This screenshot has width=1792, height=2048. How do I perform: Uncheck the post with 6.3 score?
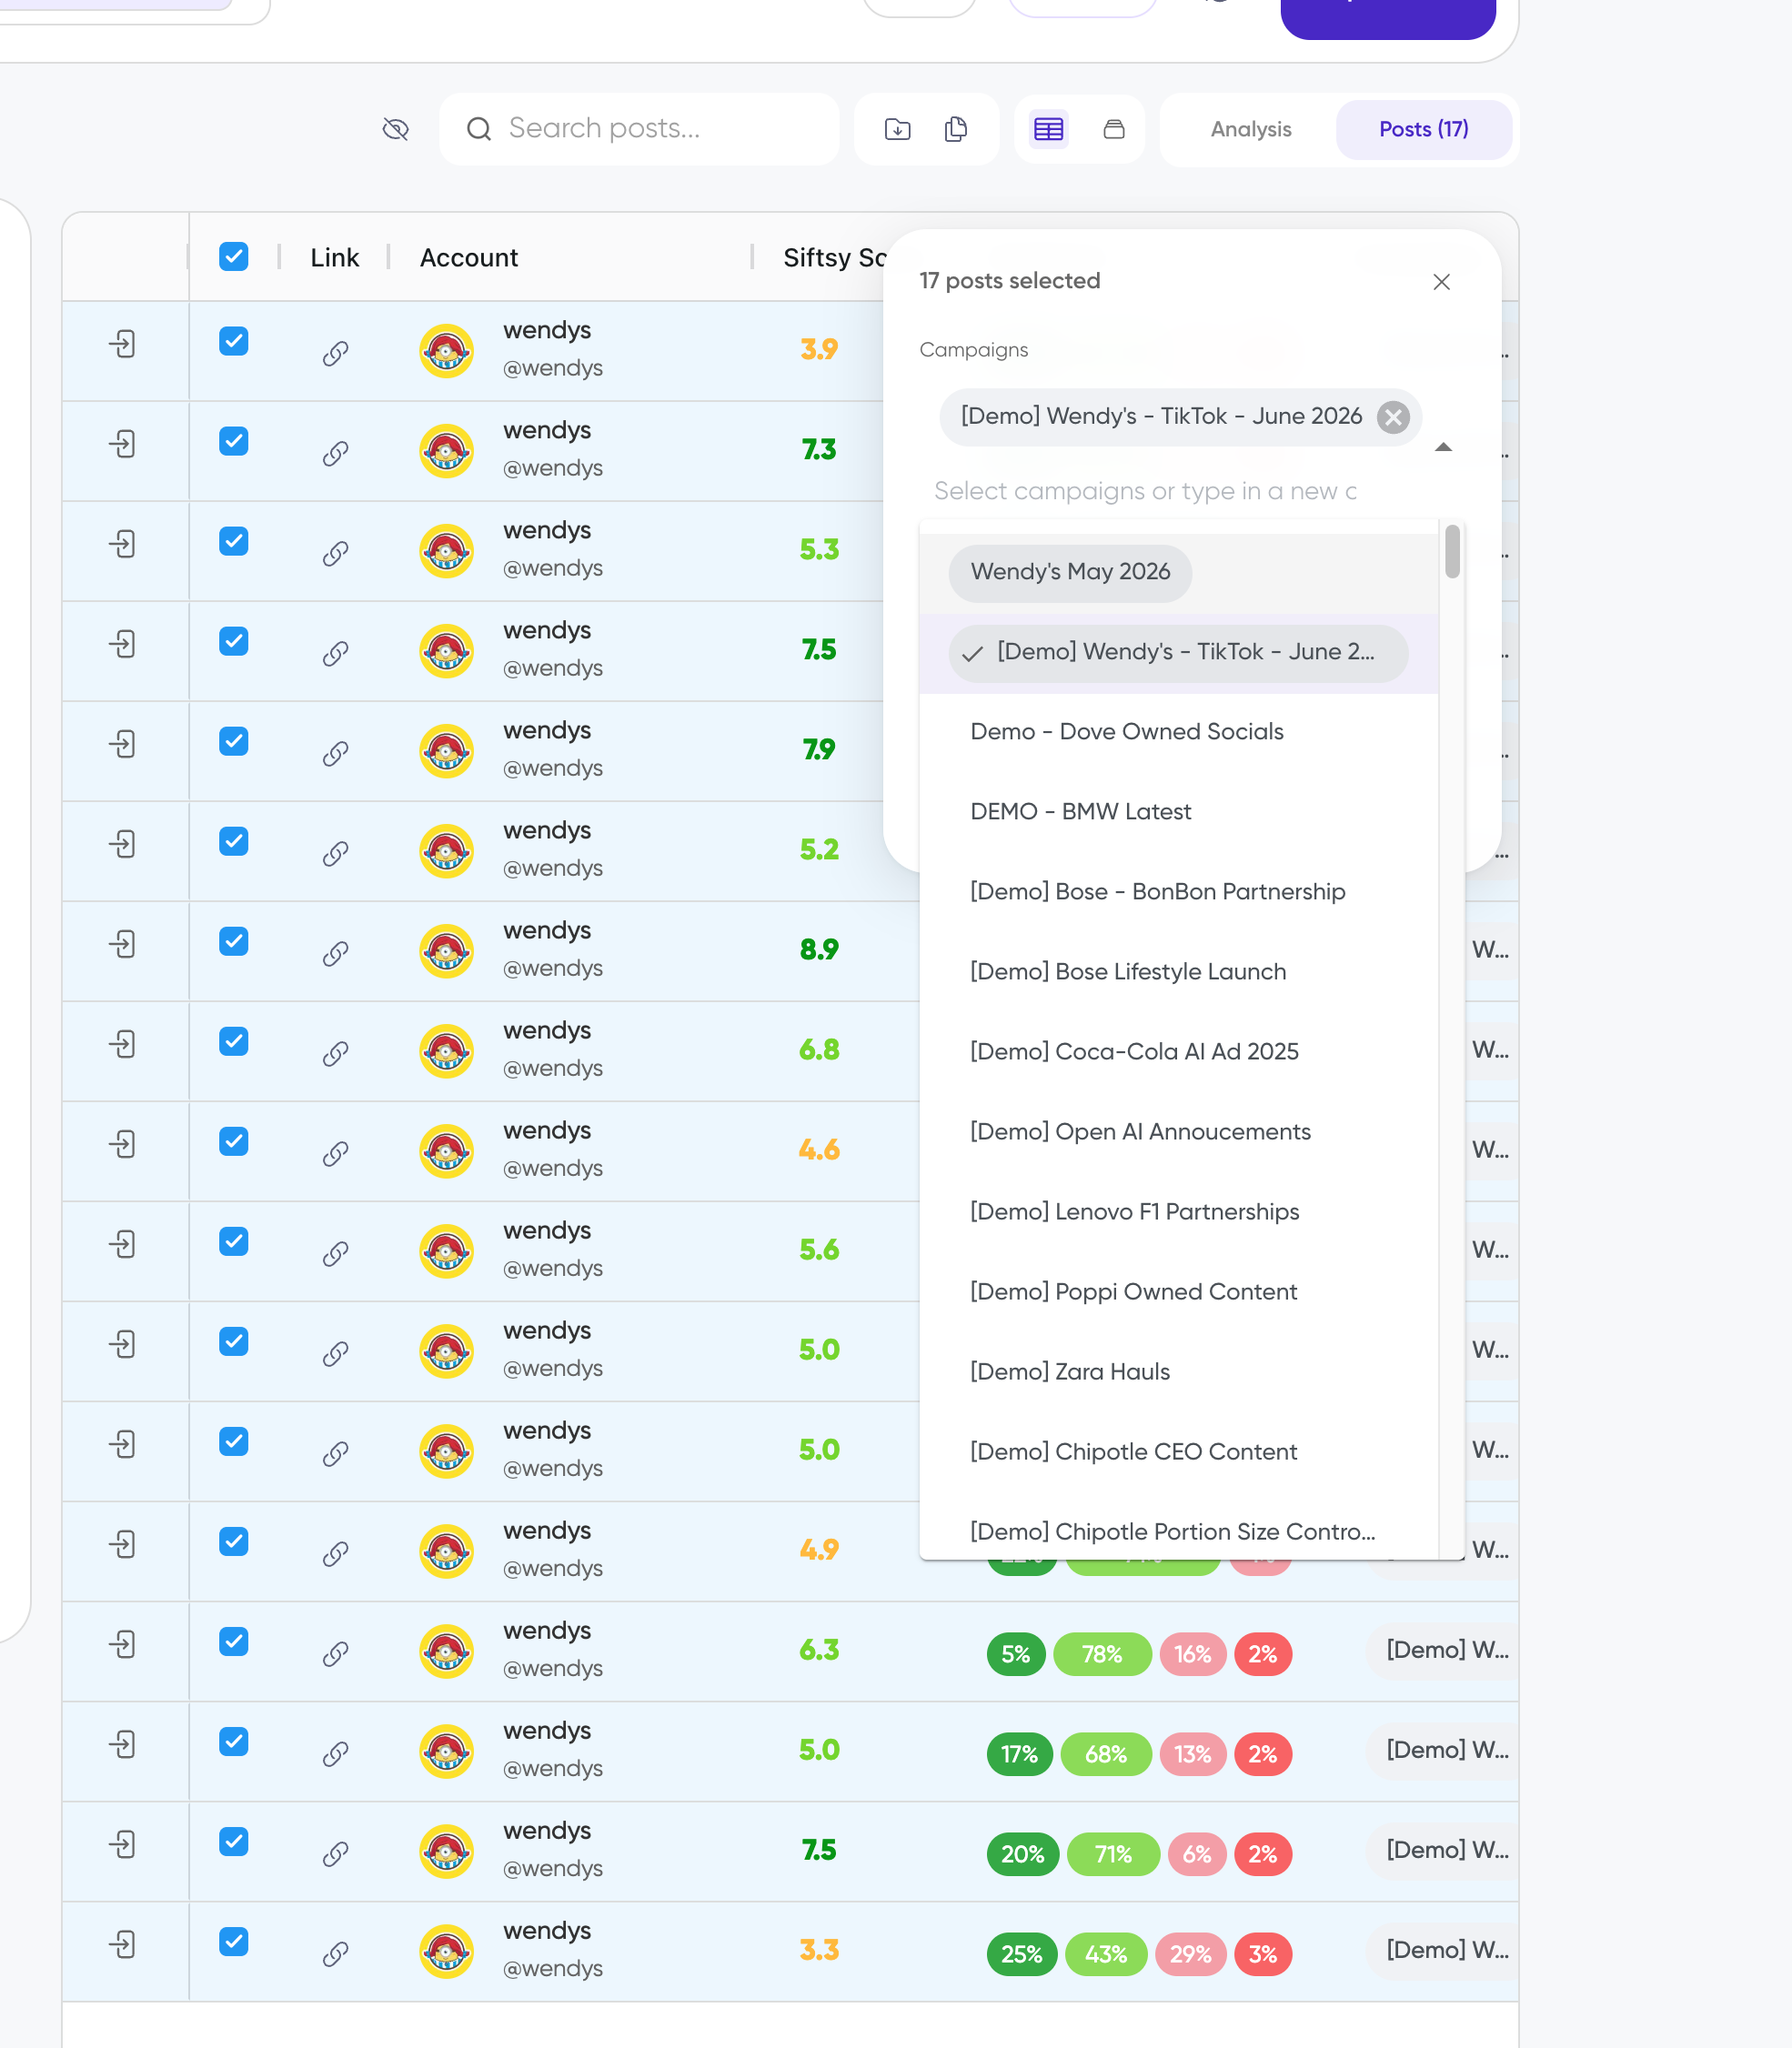point(234,1641)
